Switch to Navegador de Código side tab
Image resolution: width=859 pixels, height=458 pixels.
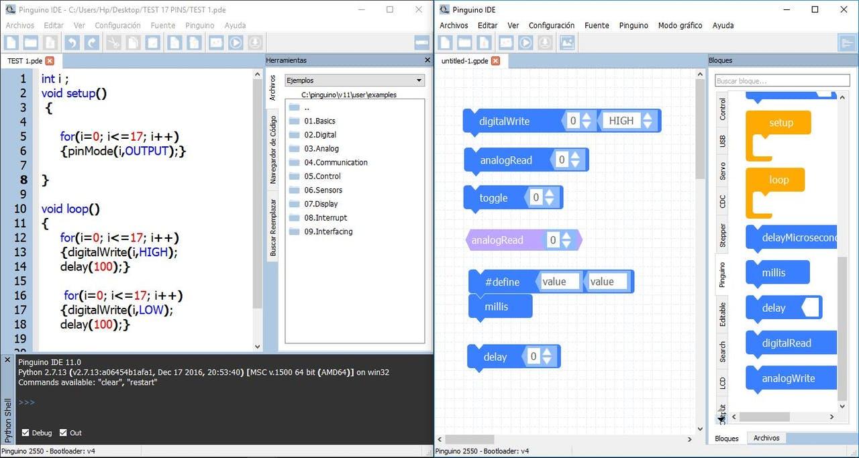pyautogui.click(x=273, y=150)
